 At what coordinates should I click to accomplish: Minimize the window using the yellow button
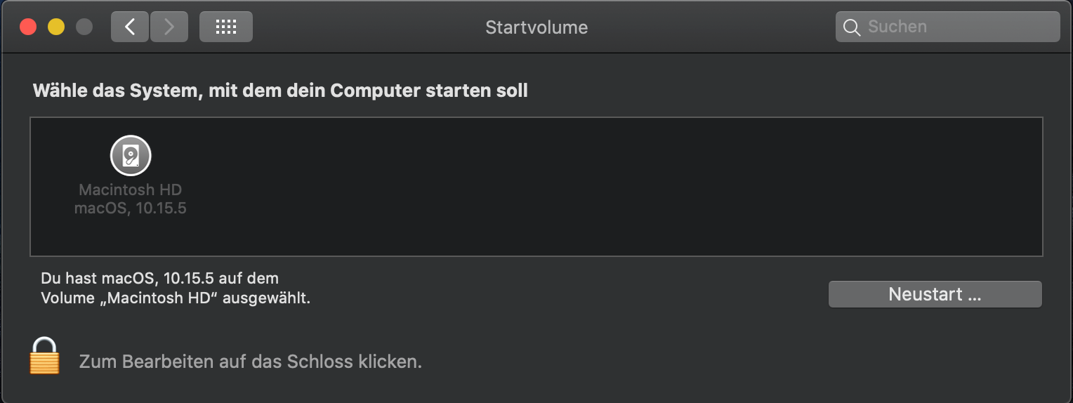(x=56, y=27)
